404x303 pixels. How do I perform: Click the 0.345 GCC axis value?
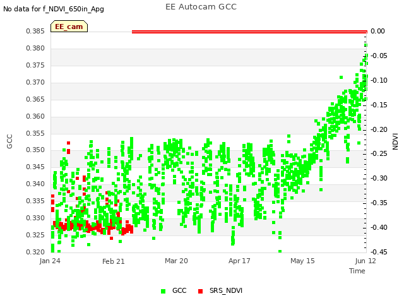[x=35, y=167]
